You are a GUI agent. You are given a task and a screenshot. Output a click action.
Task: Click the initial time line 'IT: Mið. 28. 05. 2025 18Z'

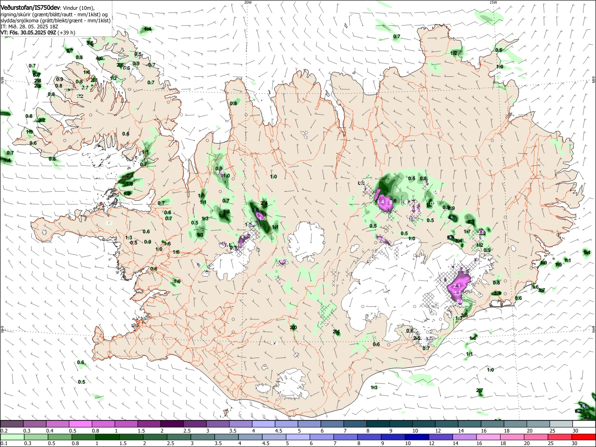tap(28, 27)
